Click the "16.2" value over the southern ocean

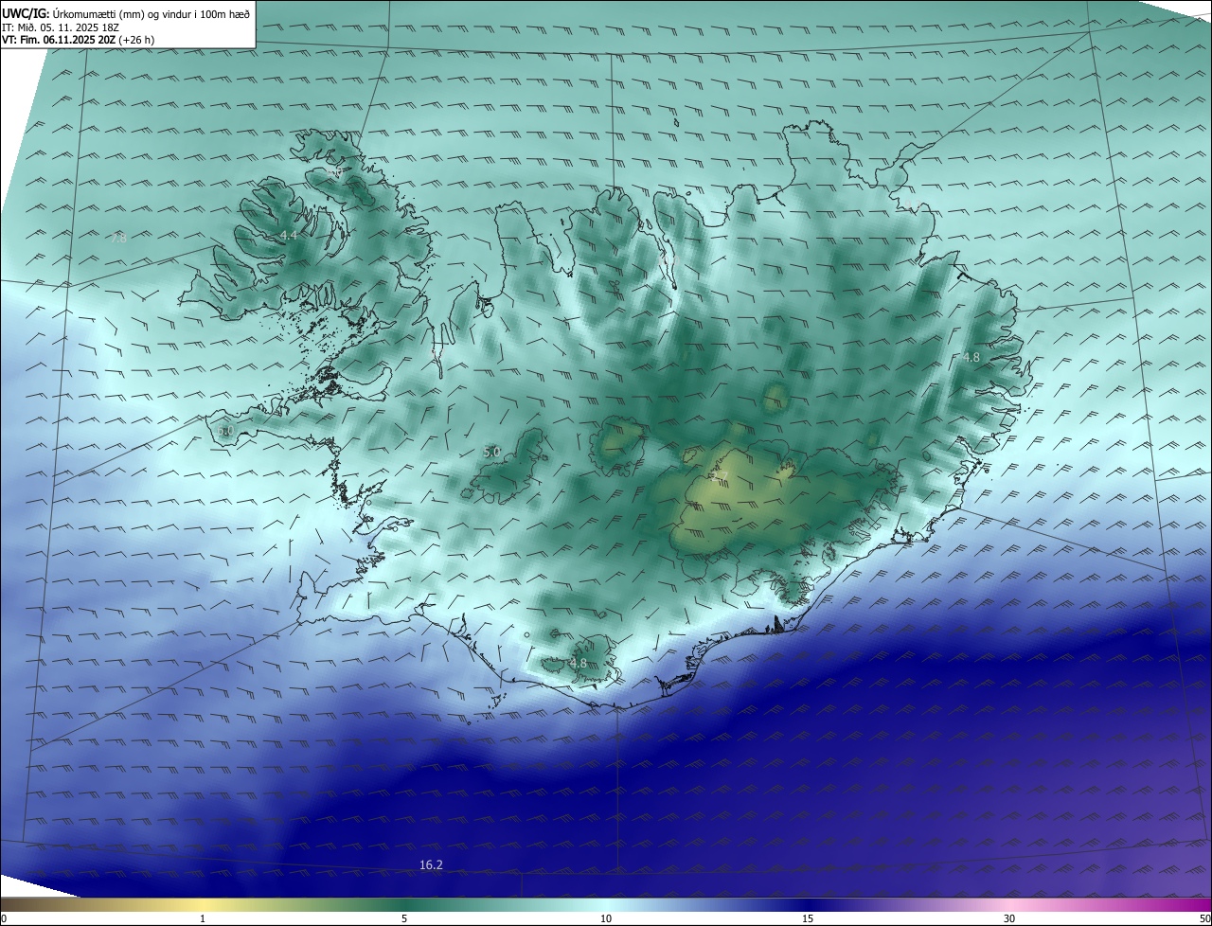(431, 864)
